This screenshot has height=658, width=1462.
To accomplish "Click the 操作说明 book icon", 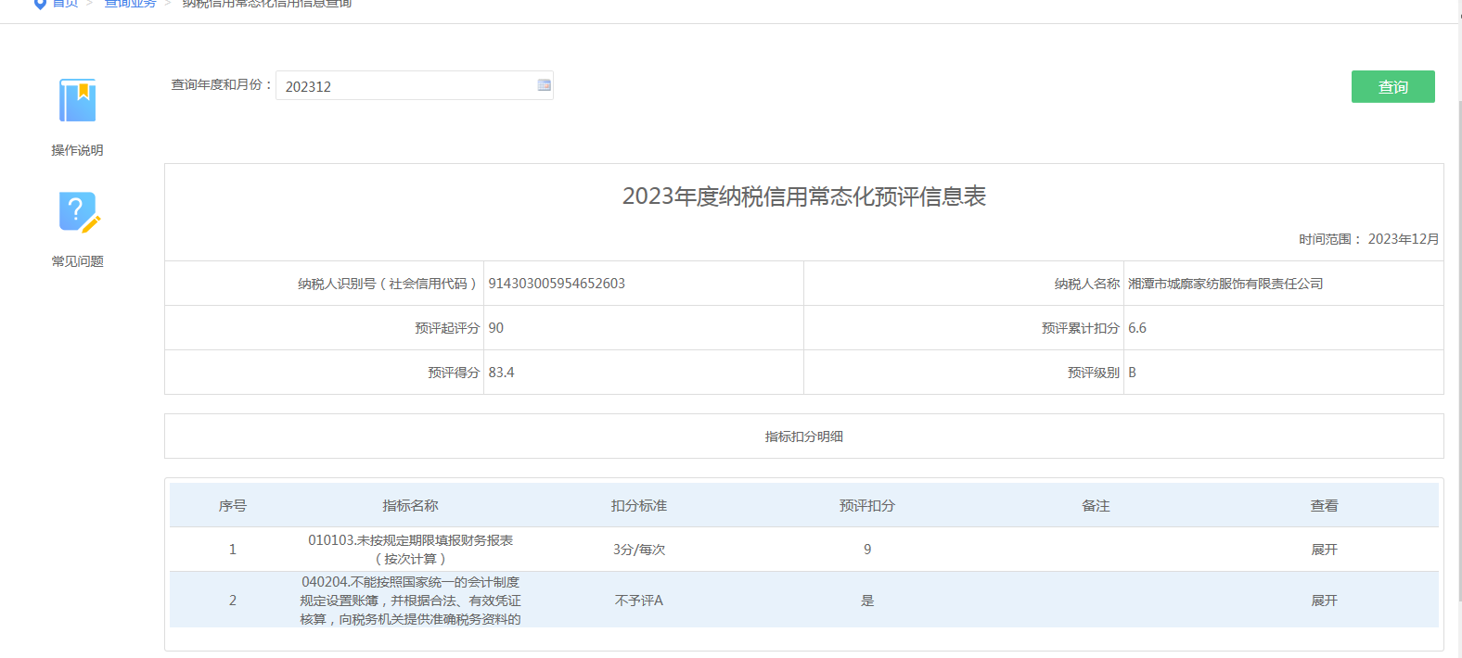I will [78, 101].
